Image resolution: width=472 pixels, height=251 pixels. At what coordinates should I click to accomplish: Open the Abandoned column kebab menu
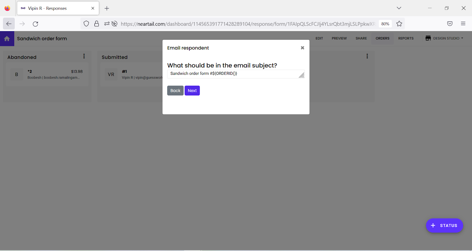[x=84, y=56]
